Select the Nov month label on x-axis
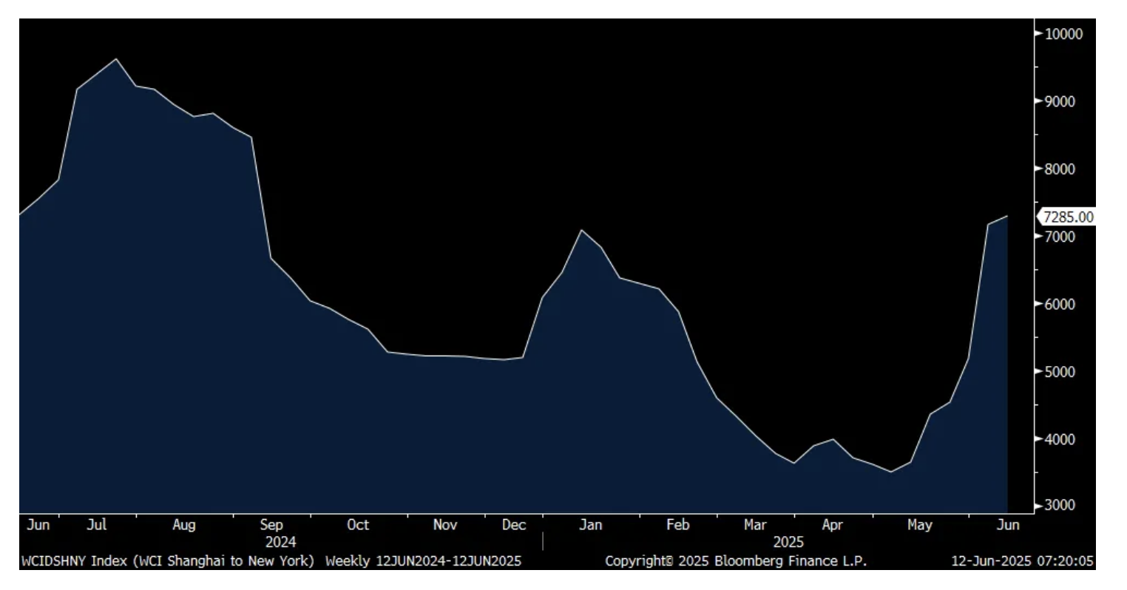Image resolution: width=1127 pixels, height=590 pixels. [x=445, y=525]
